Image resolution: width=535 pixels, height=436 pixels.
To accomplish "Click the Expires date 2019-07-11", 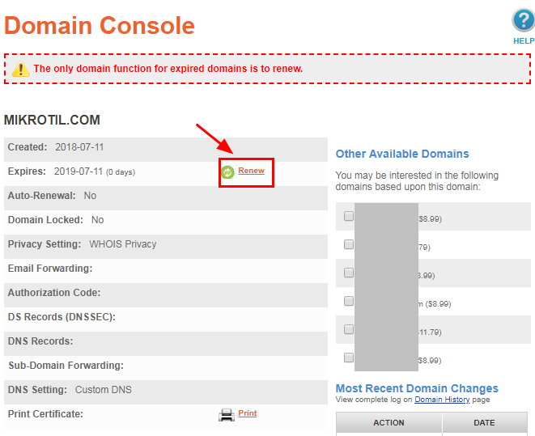I will [79, 171].
